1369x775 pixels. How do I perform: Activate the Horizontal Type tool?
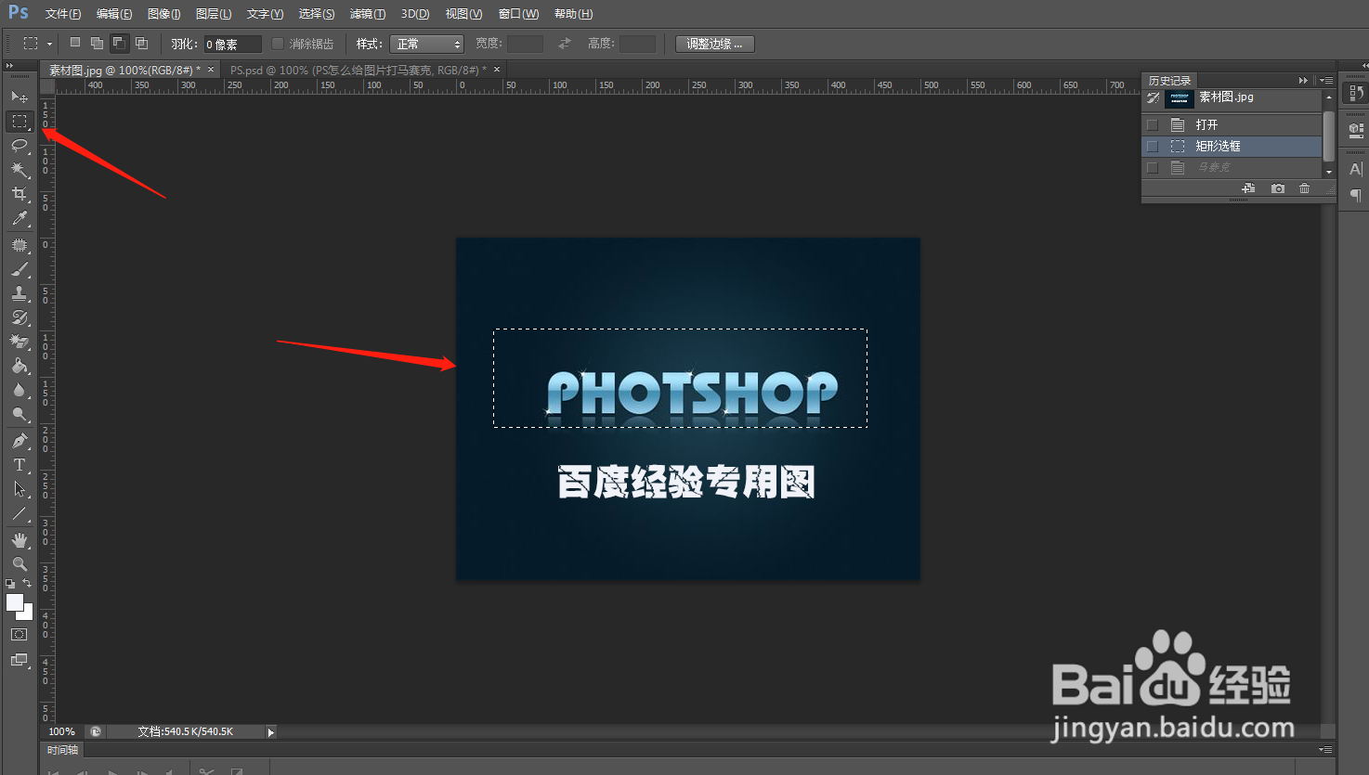point(20,464)
